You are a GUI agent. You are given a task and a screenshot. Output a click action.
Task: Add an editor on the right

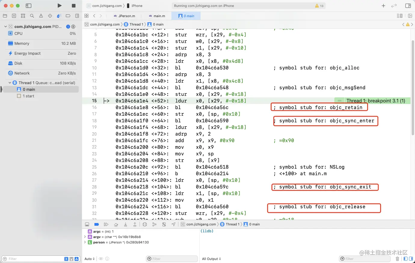pos(410,16)
